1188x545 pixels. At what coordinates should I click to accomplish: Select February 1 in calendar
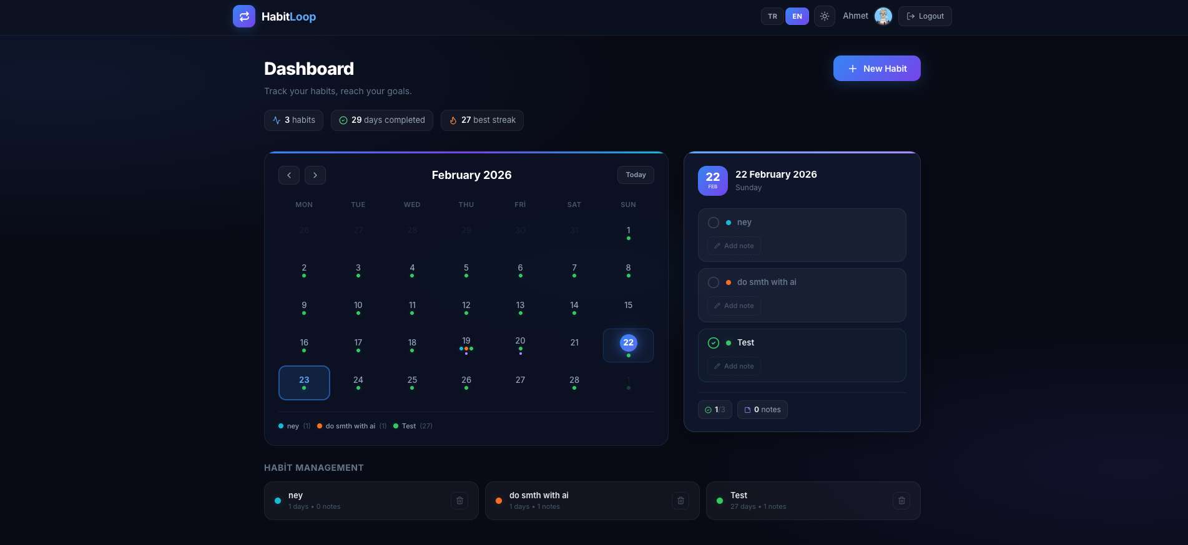point(629,233)
